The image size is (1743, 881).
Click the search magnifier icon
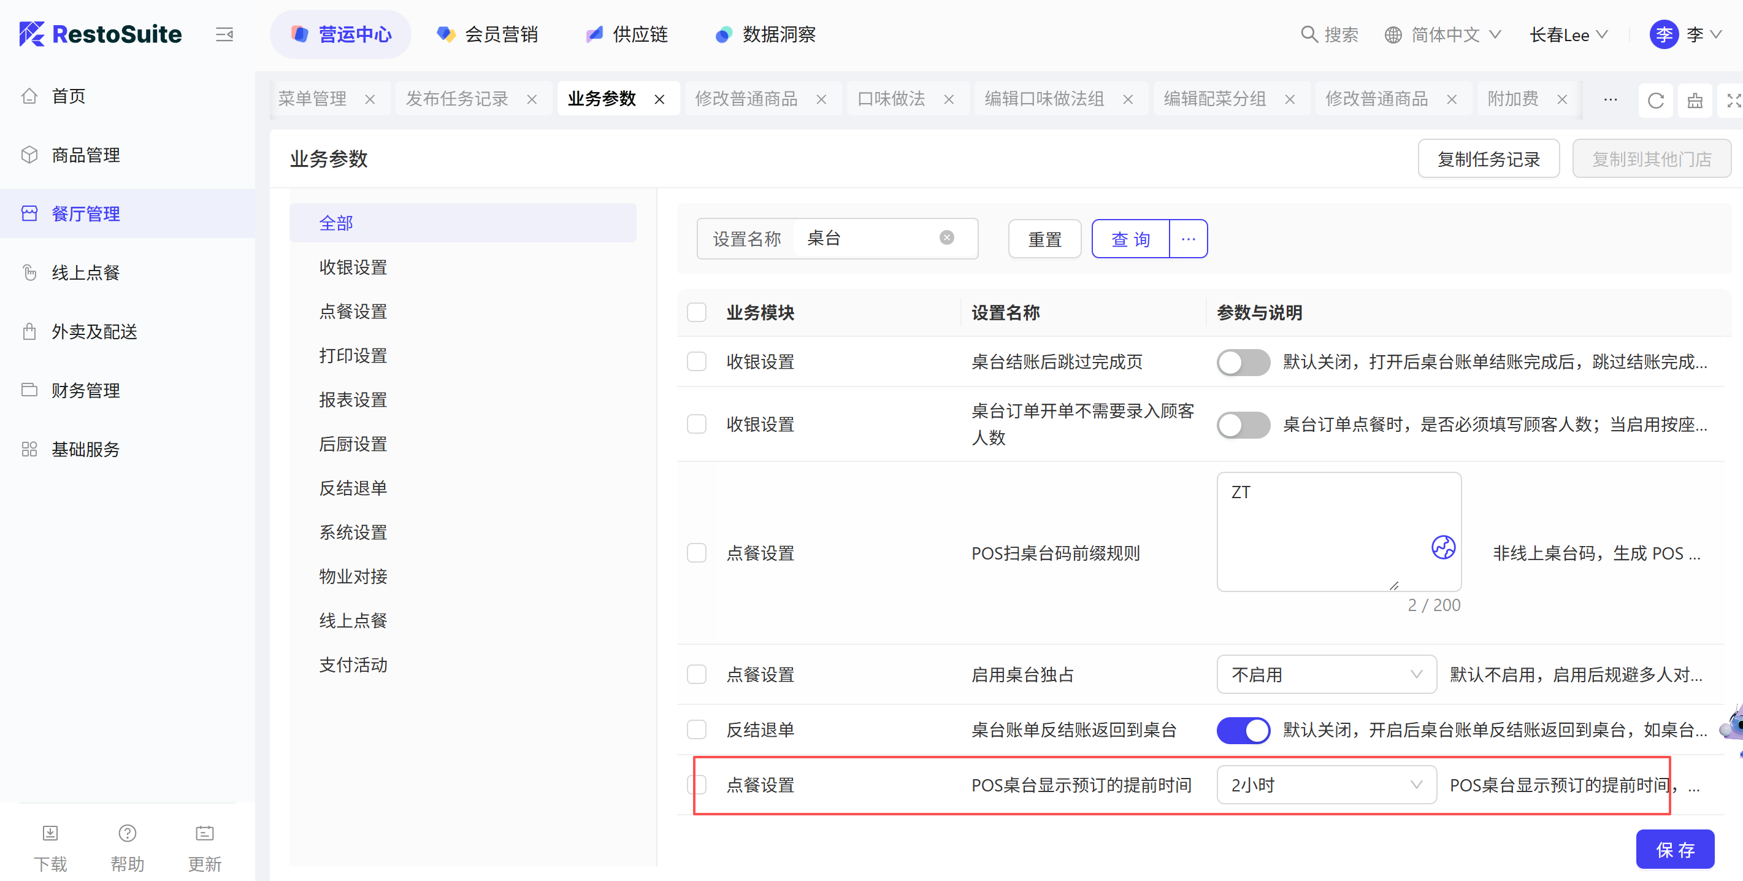tap(1309, 34)
